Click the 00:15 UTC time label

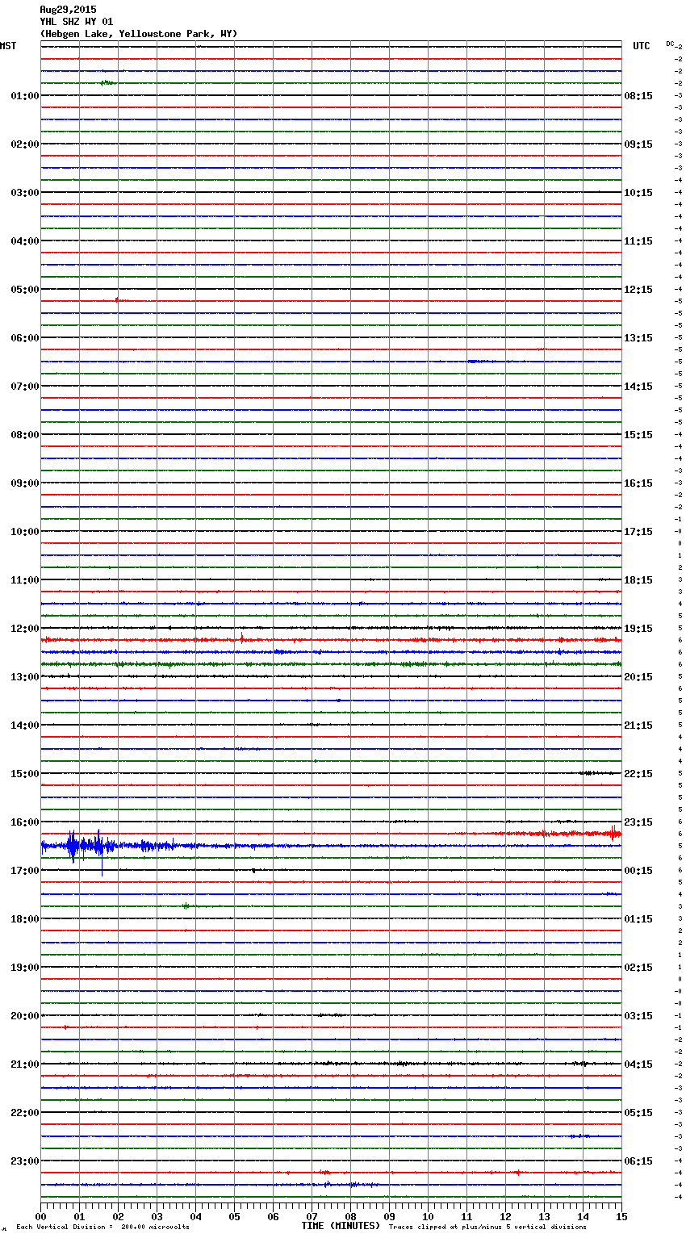[638, 871]
